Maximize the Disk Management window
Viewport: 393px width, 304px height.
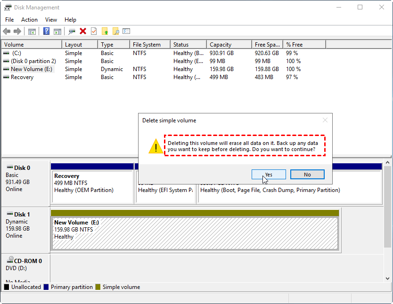pyautogui.click(x=360, y=7)
